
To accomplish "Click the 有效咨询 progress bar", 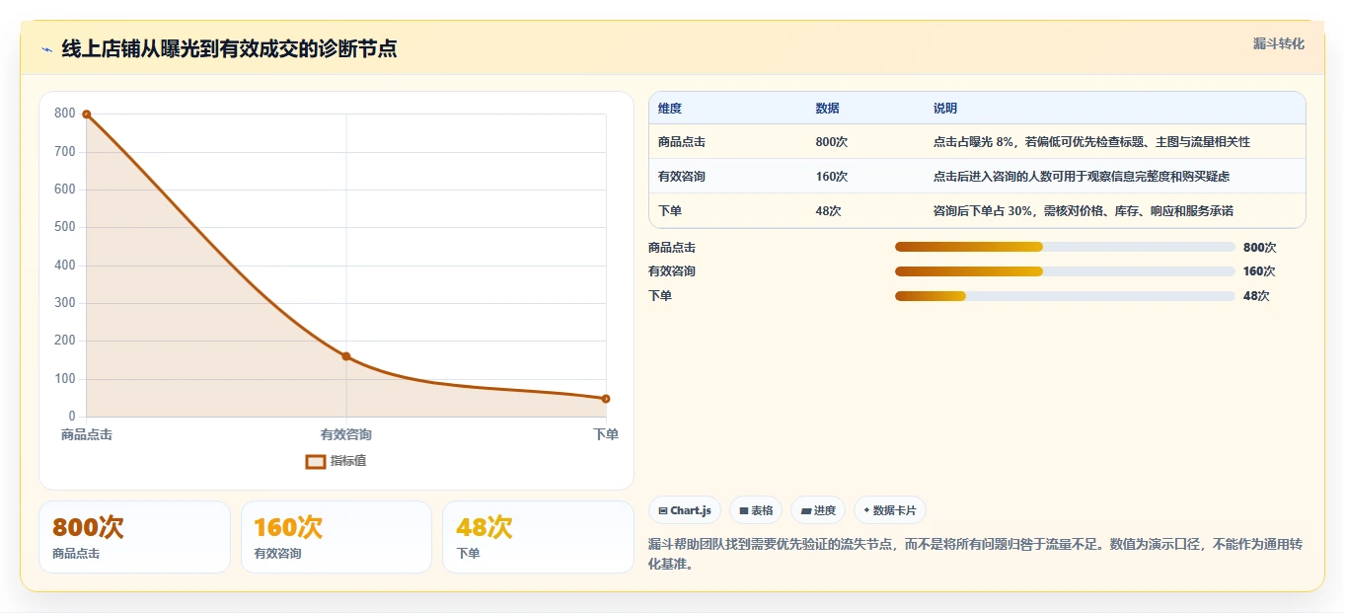I will click(x=1065, y=271).
